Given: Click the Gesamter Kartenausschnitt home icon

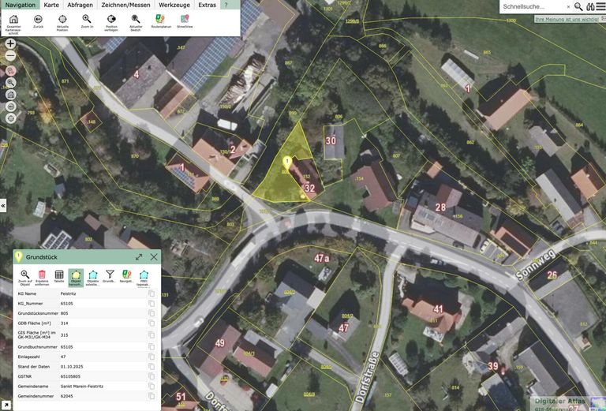Looking at the screenshot, I should click(x=13, y=21).
